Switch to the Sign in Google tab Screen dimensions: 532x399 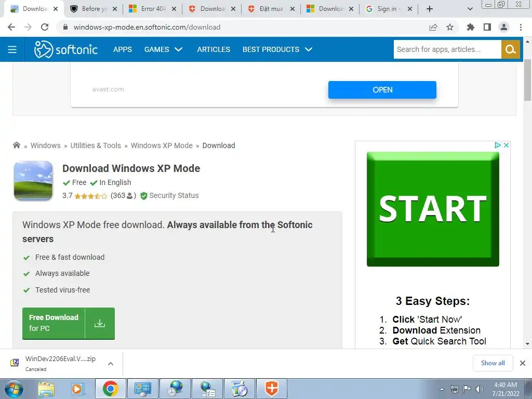click(389, 9)
